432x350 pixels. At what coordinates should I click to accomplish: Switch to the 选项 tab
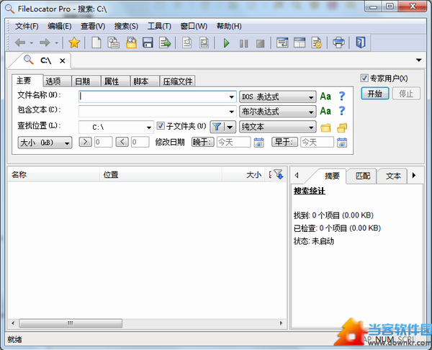(x=56, y=81)
